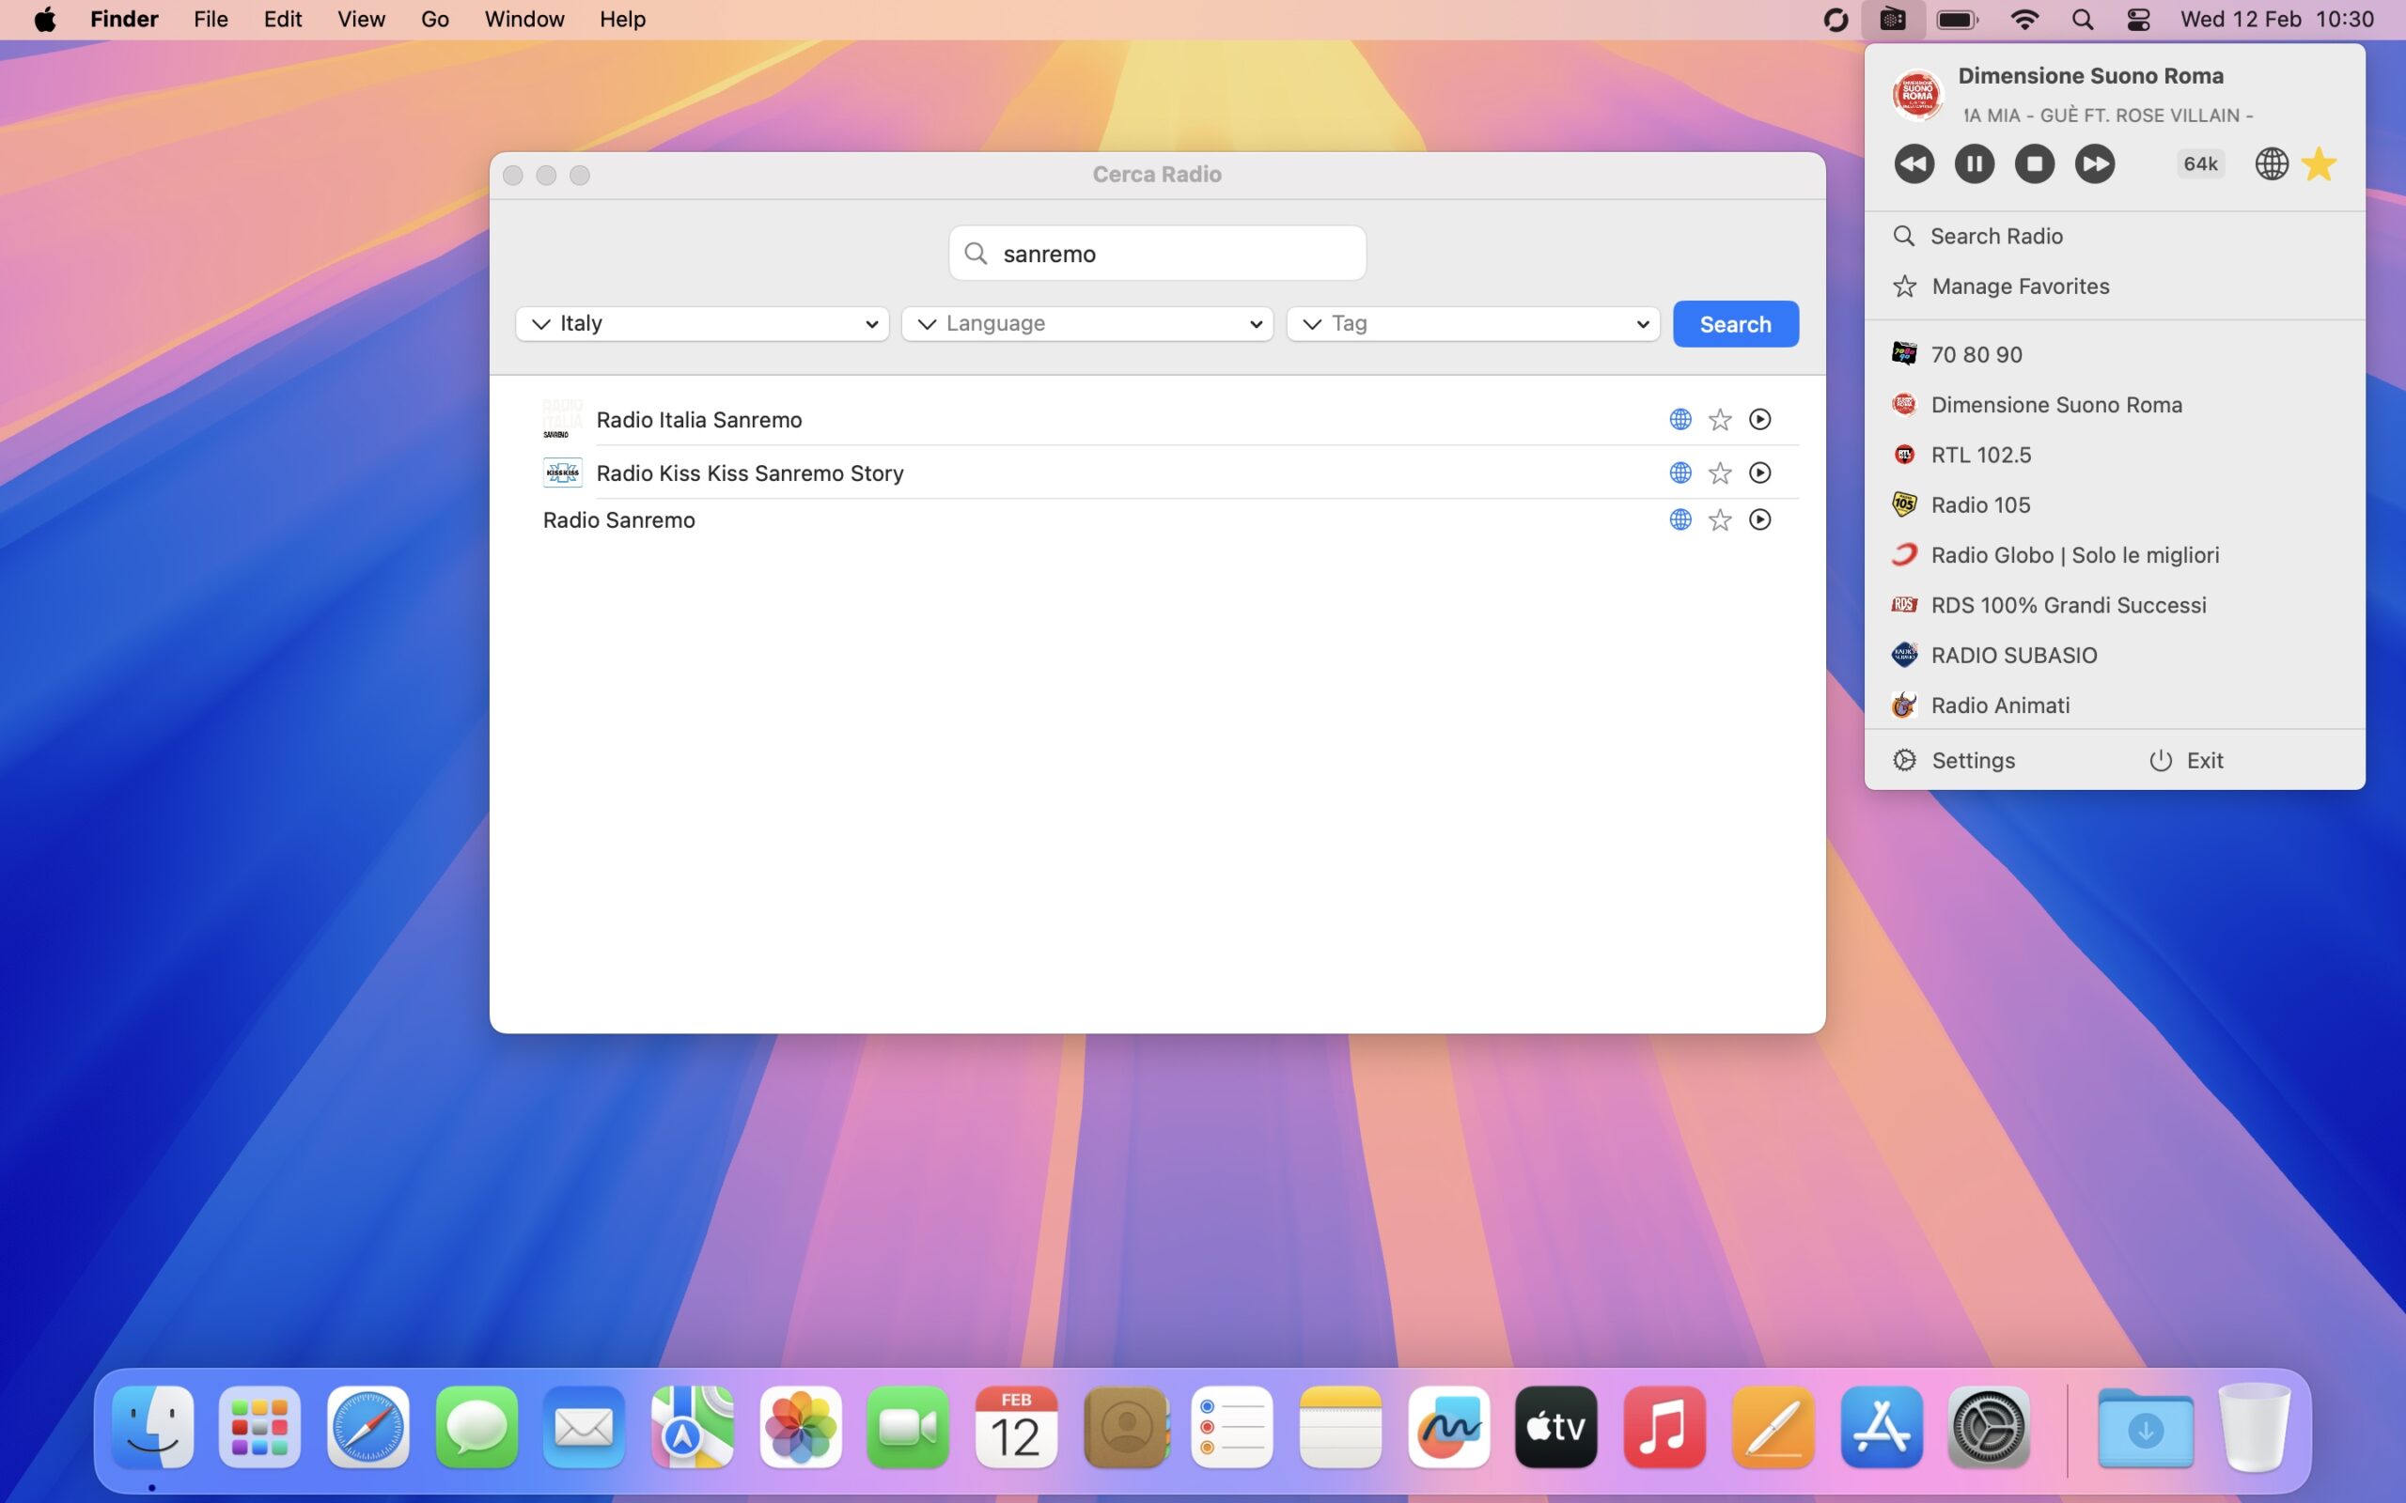Click the Radio Sanremo result name
The width and height of the screenshot is (2406, 1503).
pos(618,519)
